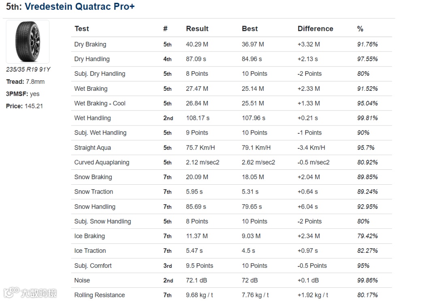Click the Ice Braking test label
The height and width of the screenshot is (301, 437).
[x=89, y=236]
